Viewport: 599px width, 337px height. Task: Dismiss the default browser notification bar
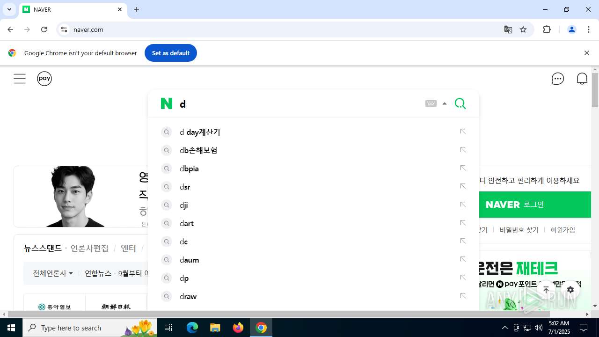click(x=586, y=53)
